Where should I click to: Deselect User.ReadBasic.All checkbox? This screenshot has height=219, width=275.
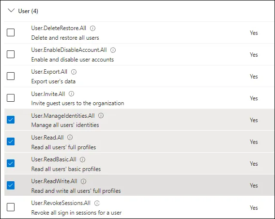[11, 163]
